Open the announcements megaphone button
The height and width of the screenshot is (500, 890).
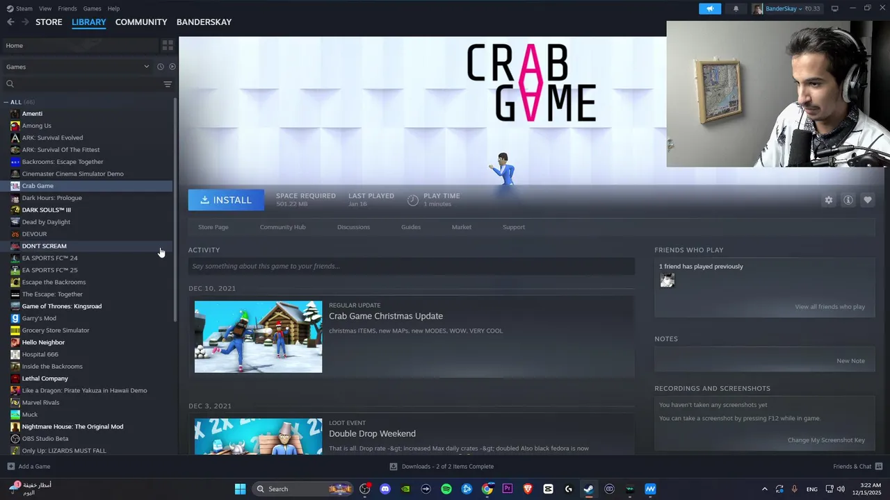710,9
